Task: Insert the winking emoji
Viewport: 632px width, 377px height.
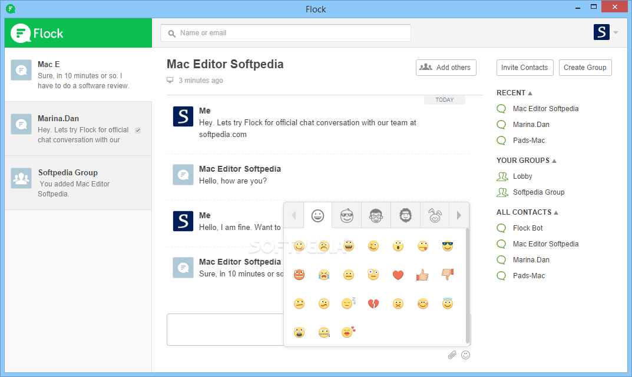Action: click(373, 246)
